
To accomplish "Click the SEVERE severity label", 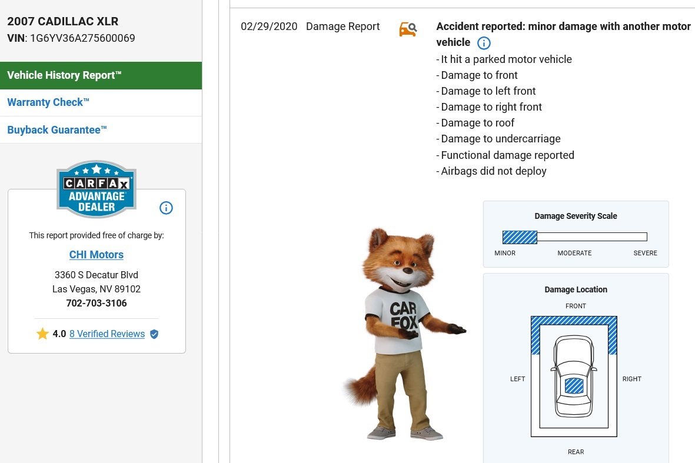I will 646,253.
